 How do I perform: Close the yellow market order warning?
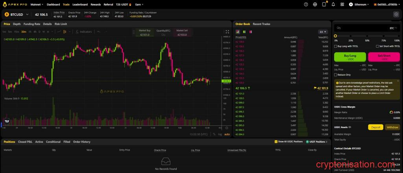[x=398, y=81]
